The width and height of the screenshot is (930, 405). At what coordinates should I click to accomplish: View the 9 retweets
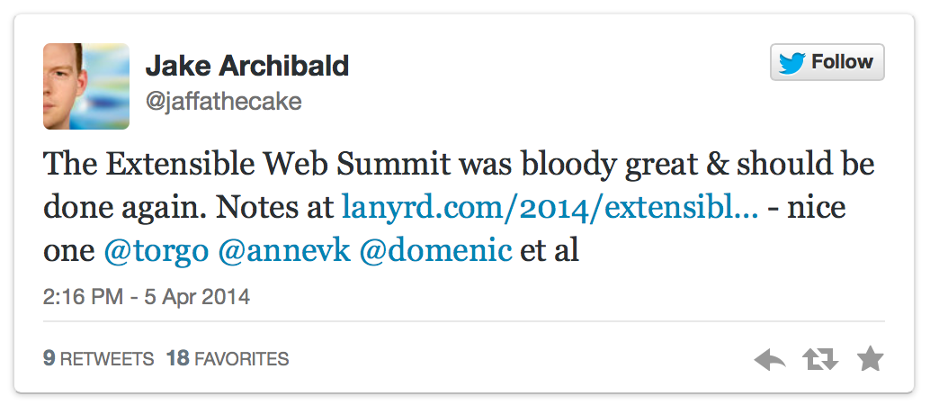click(99, 359)
